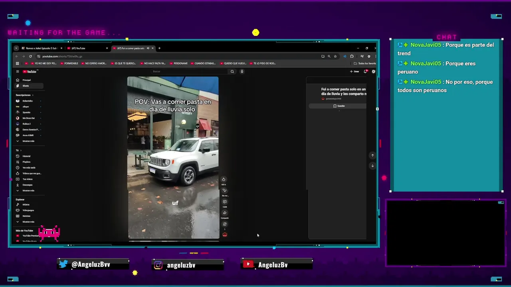Open the Anon ASMR subscription channel
Viewport: 511px width, 287px height.
click(28, 135)
